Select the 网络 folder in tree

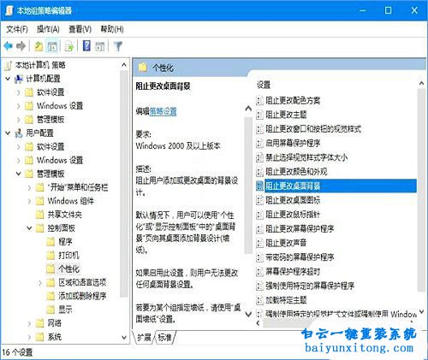[54, 323]
